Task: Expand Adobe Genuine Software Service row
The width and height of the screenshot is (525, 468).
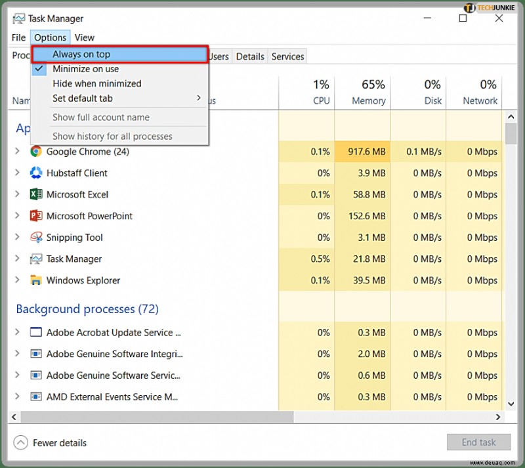Action: point(17,375)
